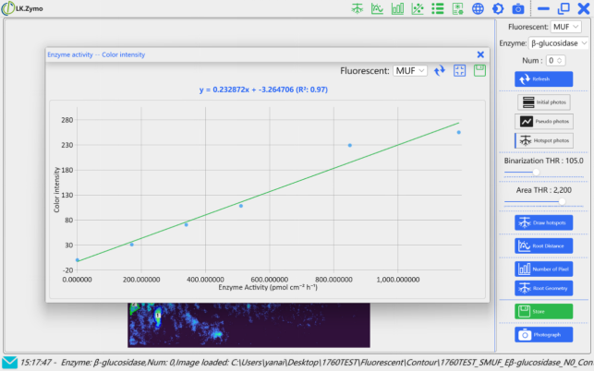Click the refresh arrows icon in chart dialog
The width and height of the screenshot is (594, 371).
click(440, 70)
